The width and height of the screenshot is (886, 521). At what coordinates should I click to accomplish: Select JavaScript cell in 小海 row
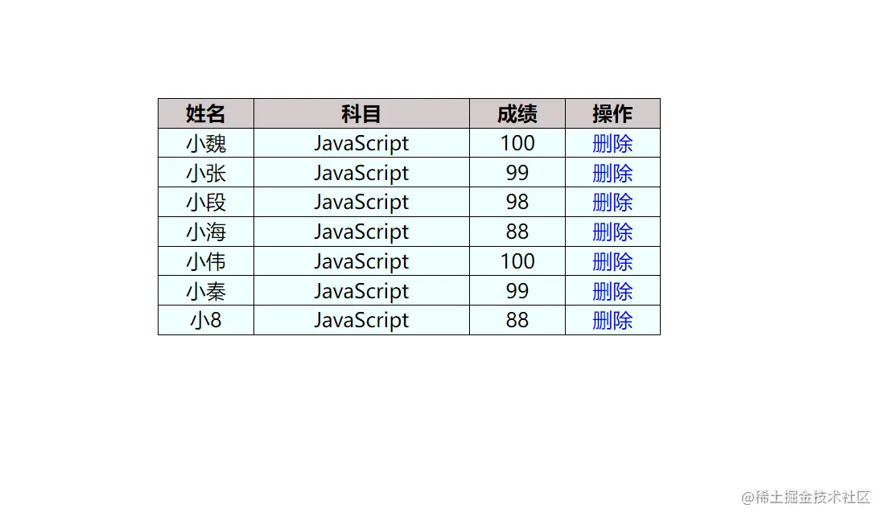(361, 232)
